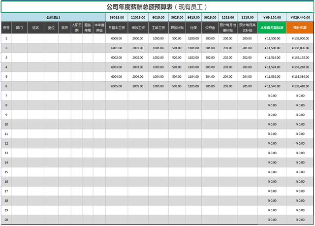Screen dimensions: 315x226
Task: Select the 月基本工资 column header
Action: (x=117, y=28)
